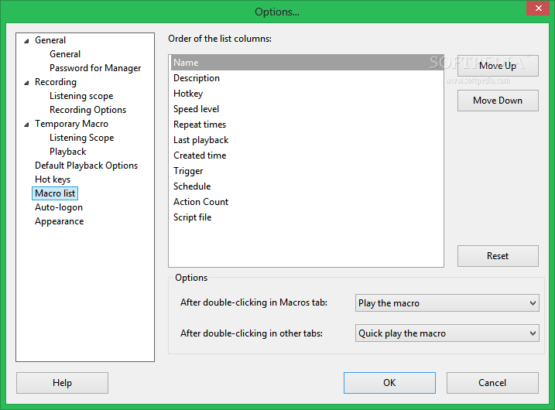Open Recording Options page

(x=87, y=110)
